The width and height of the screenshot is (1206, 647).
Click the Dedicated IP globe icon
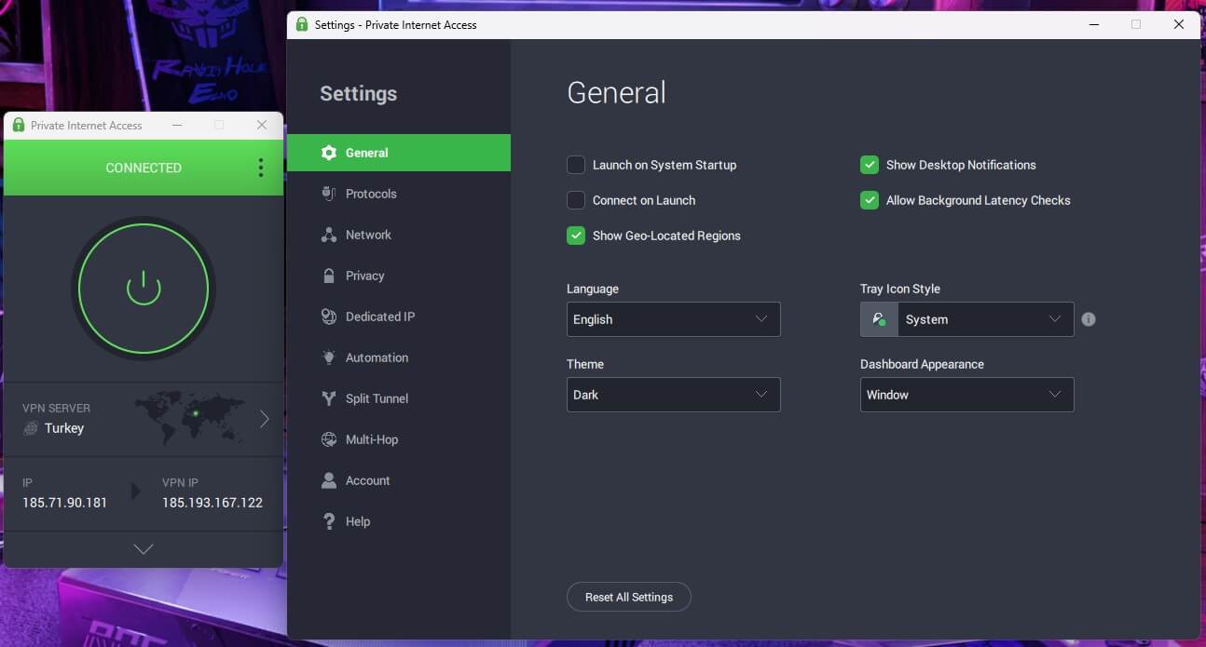[x=328, y=317]
